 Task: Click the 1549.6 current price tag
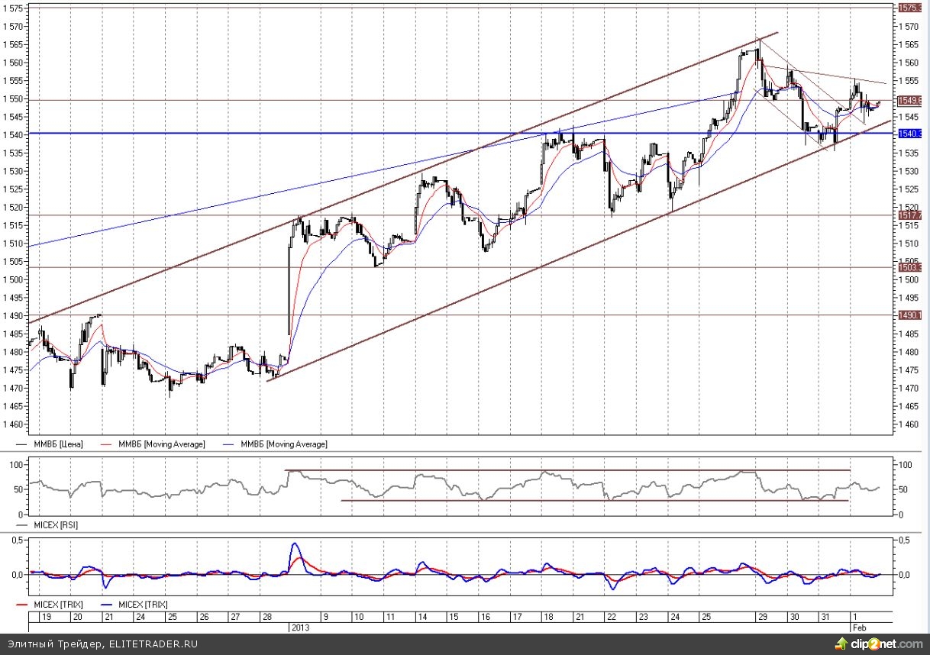pos(909,100)
